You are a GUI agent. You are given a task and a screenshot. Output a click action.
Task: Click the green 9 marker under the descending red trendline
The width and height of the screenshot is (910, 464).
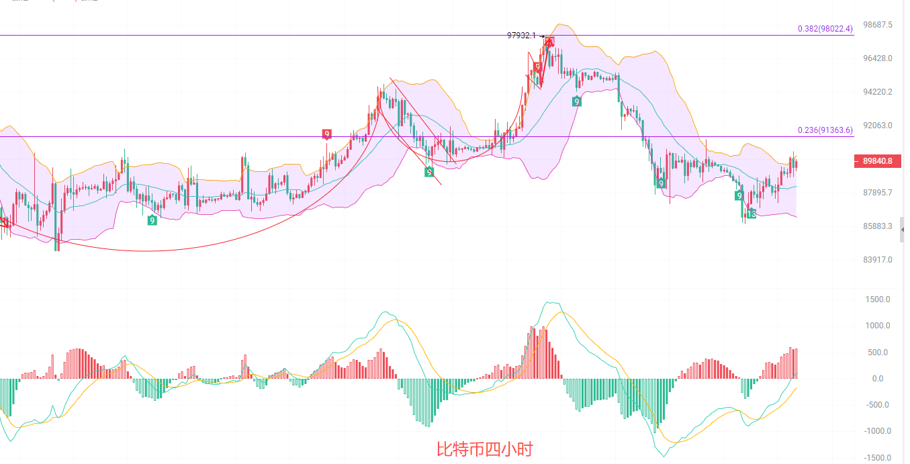coord(429,173)
